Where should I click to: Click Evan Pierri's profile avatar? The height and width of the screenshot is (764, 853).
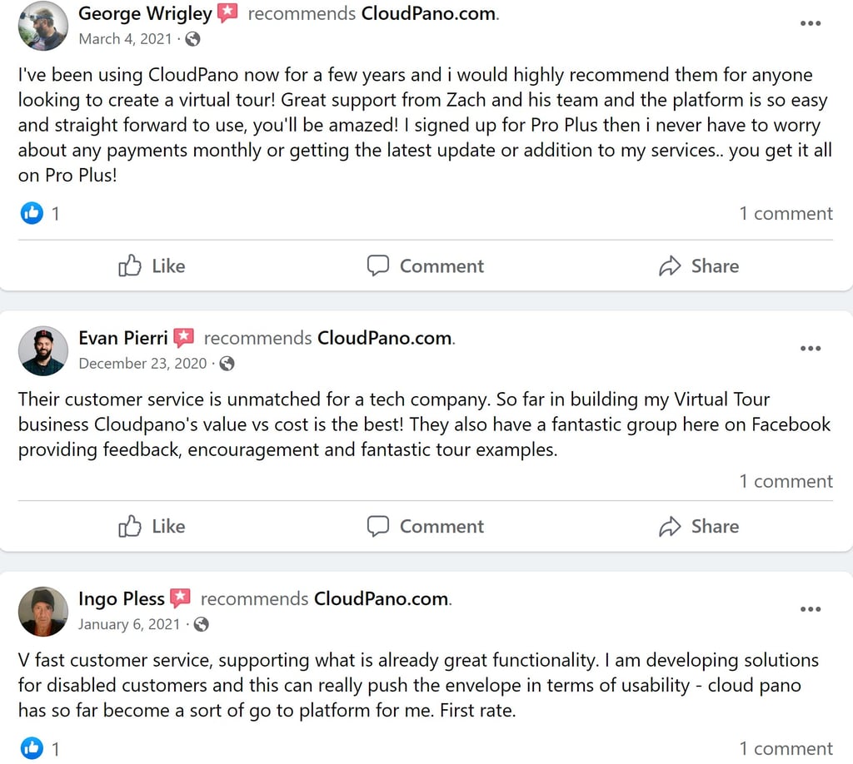coord(42,350)
